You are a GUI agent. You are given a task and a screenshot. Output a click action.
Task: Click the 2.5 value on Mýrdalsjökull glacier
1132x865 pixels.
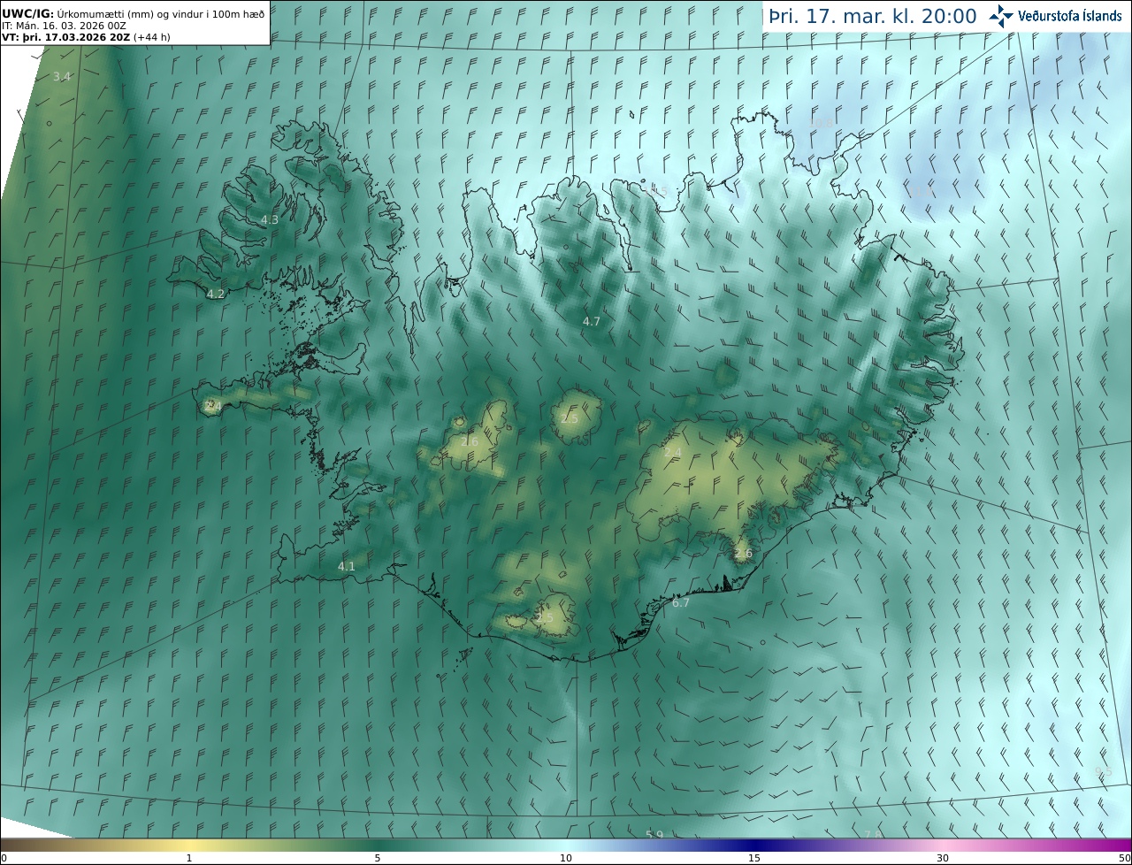pos(545,618)
